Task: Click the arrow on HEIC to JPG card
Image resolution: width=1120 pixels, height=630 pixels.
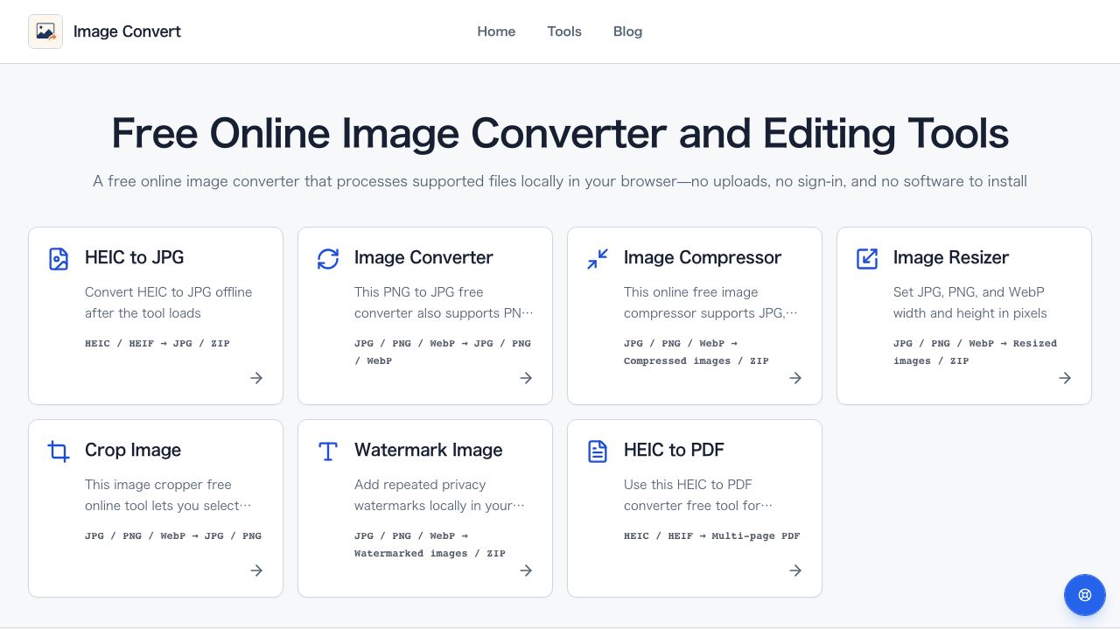Action: tap(256, 378)
